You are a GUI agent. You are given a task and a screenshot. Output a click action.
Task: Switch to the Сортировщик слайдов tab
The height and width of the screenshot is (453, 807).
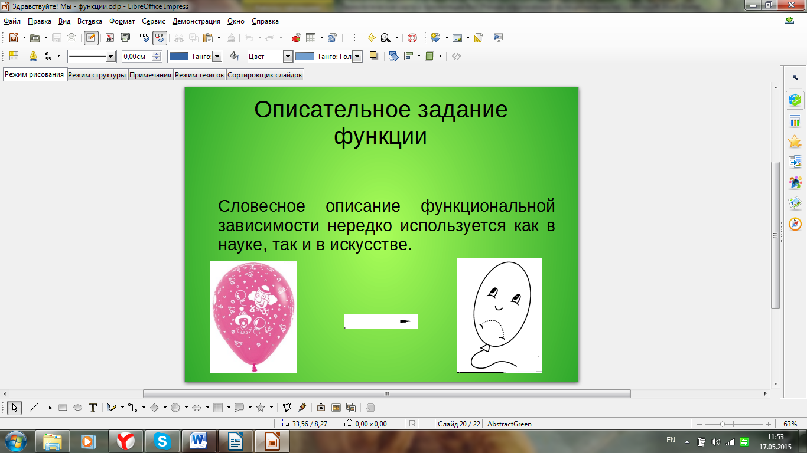point(265,75)
